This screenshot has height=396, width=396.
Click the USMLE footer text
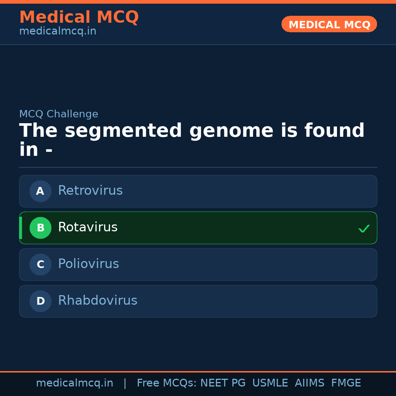point(270,383)
